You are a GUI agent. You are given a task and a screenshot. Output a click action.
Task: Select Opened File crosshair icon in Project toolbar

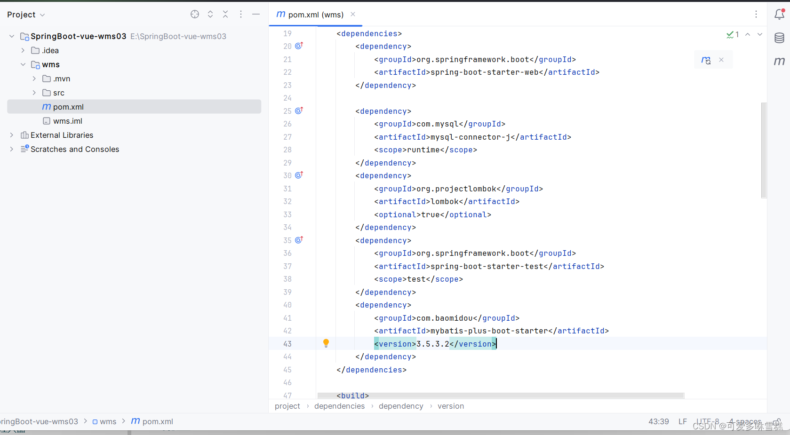click(x=194, y=14)
